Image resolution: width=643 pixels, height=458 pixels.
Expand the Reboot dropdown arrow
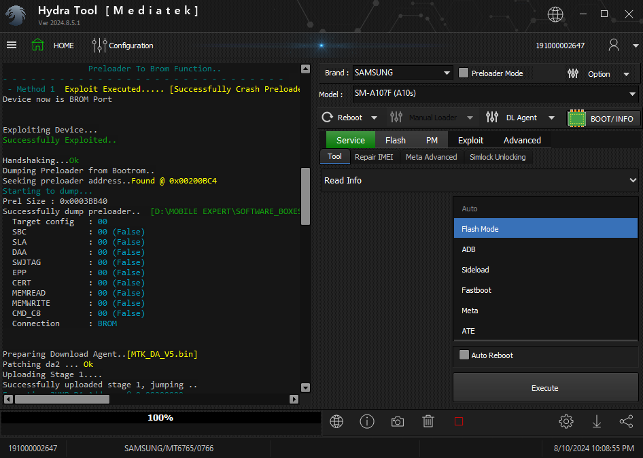(x=374, y=118)
